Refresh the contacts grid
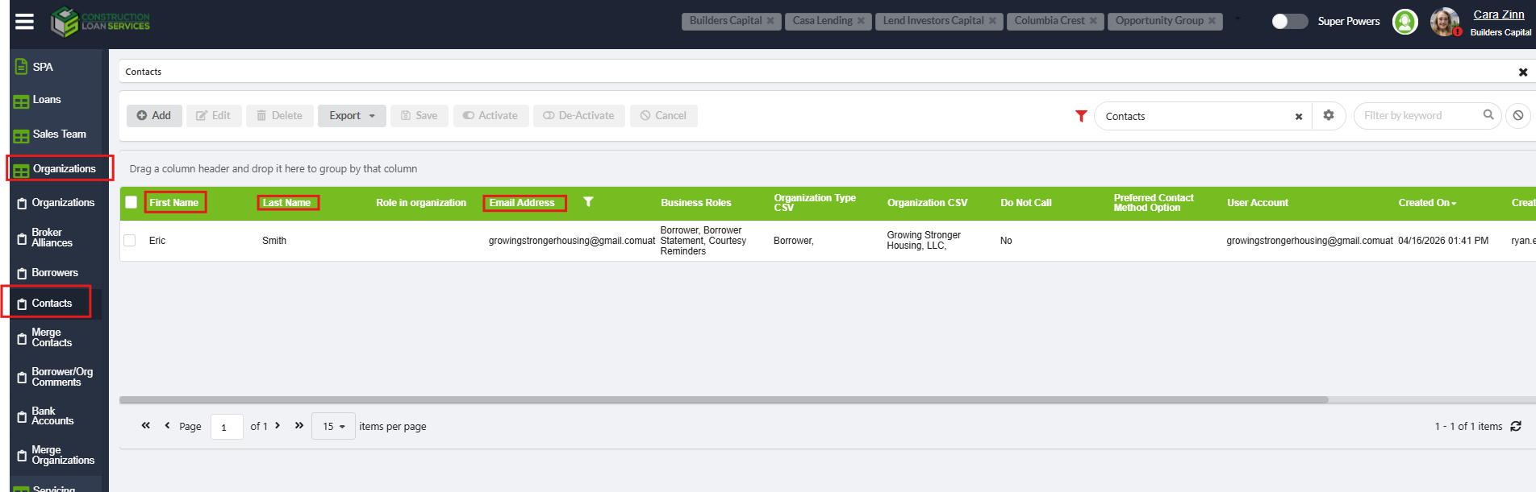Screen dimensions: 1536x492 pyautogui.click(x=1516, y=426)
